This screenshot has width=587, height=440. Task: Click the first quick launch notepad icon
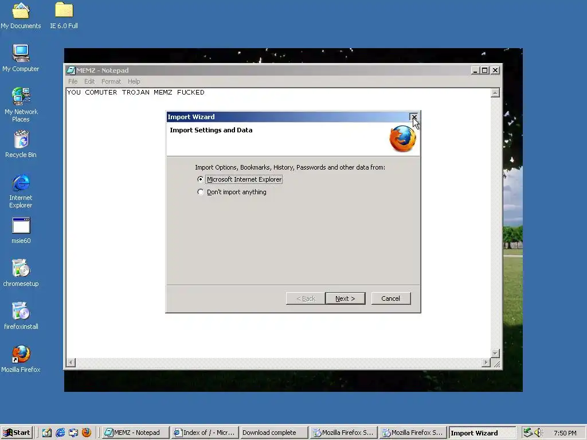tap(47, 433)
